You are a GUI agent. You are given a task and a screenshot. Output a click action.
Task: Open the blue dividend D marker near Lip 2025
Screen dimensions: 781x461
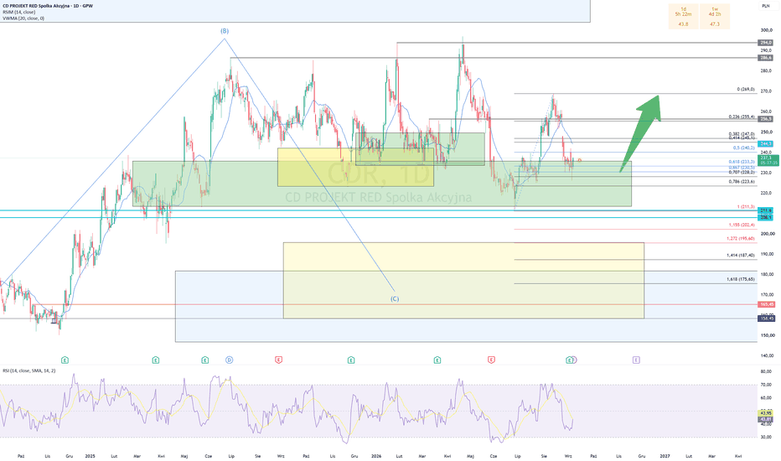pyautogui.click(x=229, y=360)
